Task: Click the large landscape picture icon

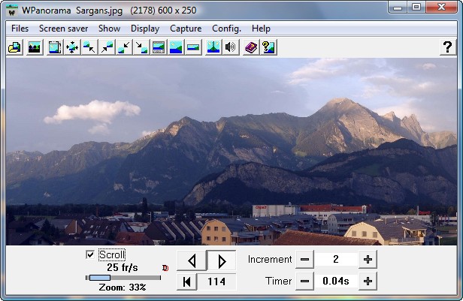Action: tap(176, 47)
